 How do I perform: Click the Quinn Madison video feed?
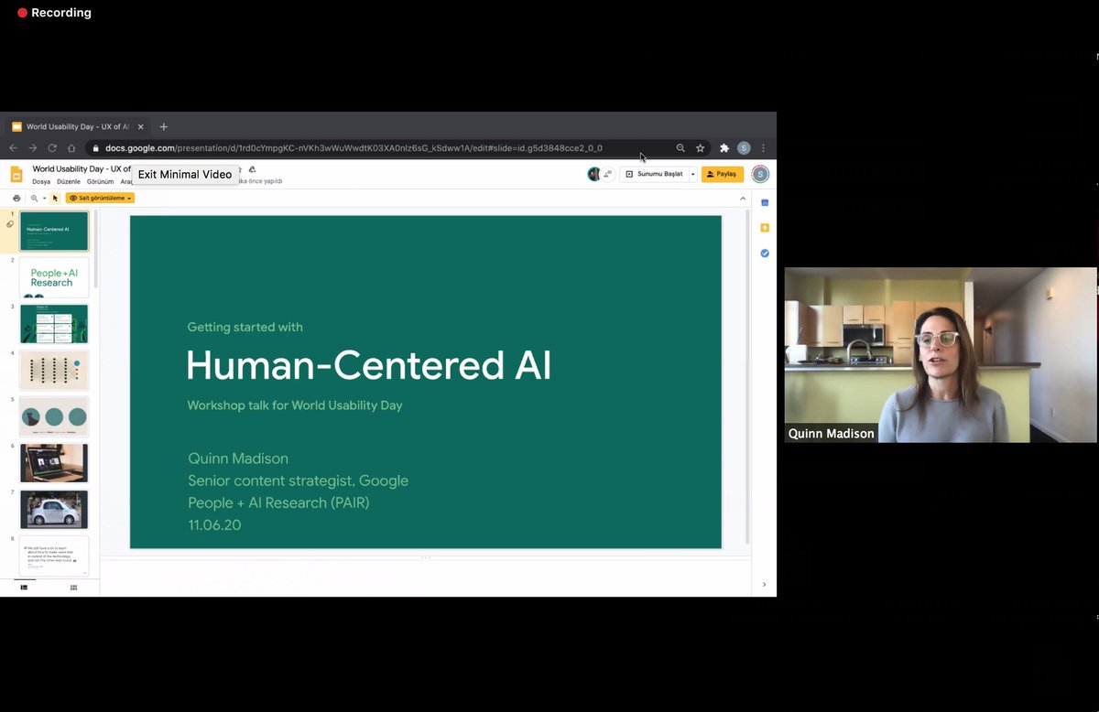(x=941, y=355)
